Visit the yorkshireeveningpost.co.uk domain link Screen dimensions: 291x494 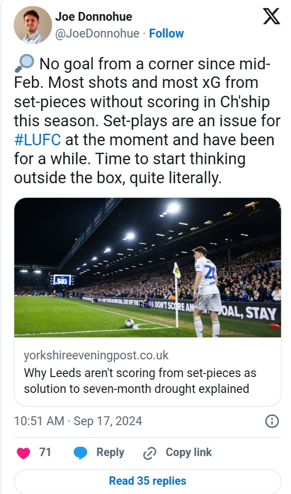point(96,355)
